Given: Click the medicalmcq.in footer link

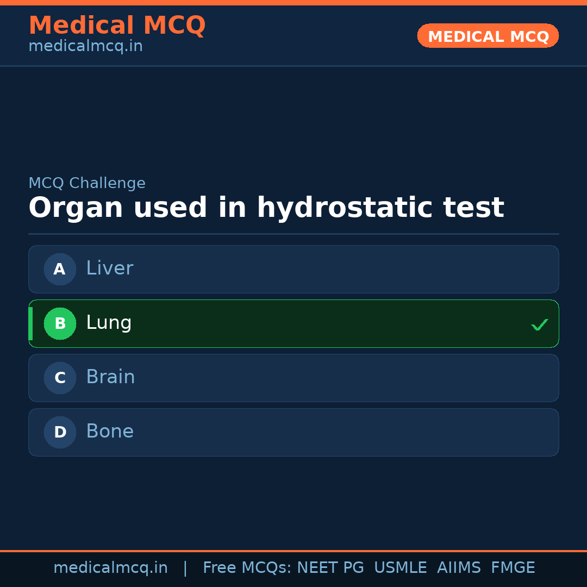Looking at the screenshot, I should (x=111, y=567).
